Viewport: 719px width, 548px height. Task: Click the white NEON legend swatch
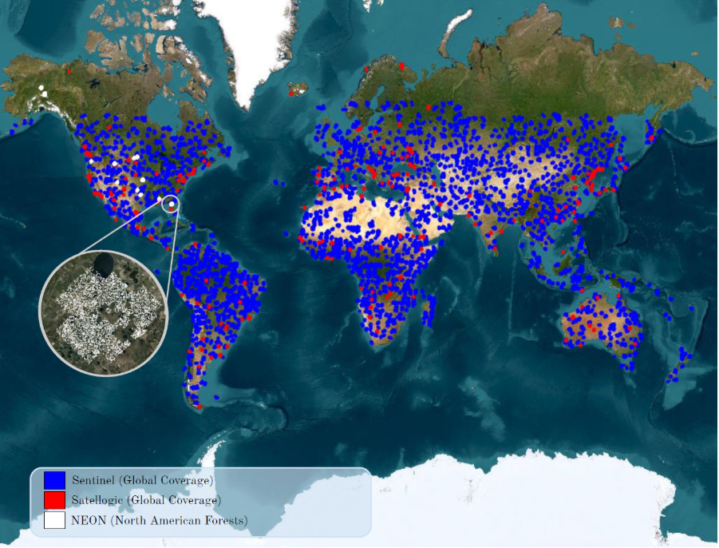[54, 520]
